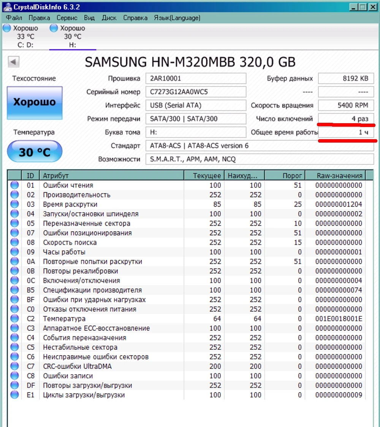
Task: Click status icon for CRC-ошибки UltraDMA row
Action: 15,366
